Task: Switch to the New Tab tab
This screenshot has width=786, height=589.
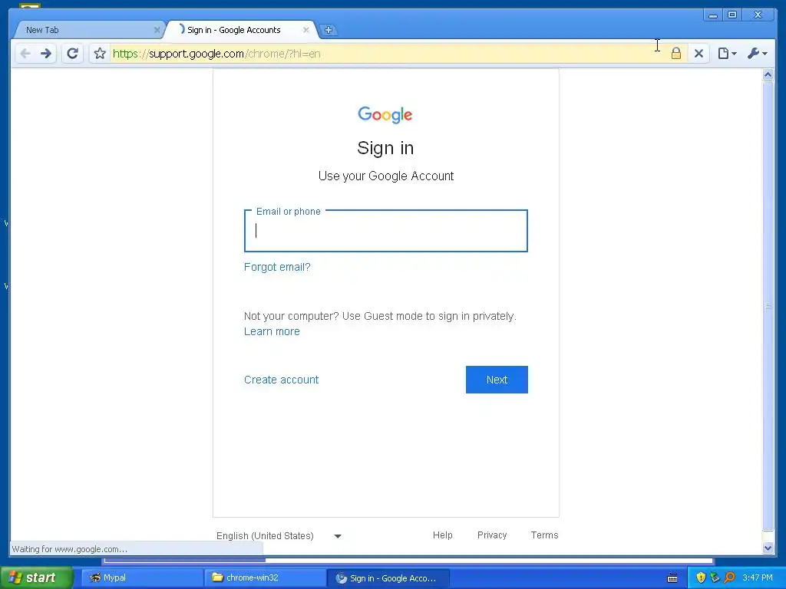Action: [x=88, y=30]
